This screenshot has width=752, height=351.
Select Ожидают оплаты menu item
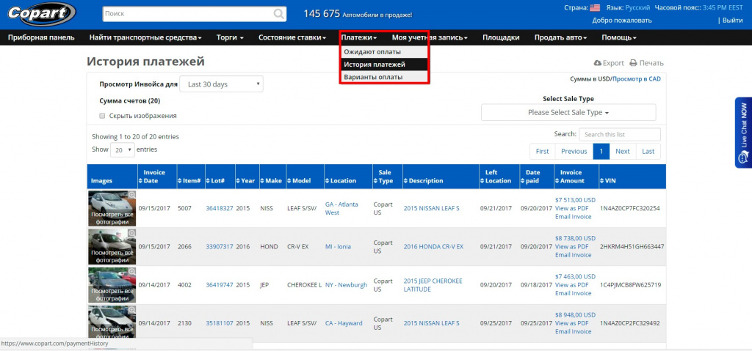[x=383, y=52]
